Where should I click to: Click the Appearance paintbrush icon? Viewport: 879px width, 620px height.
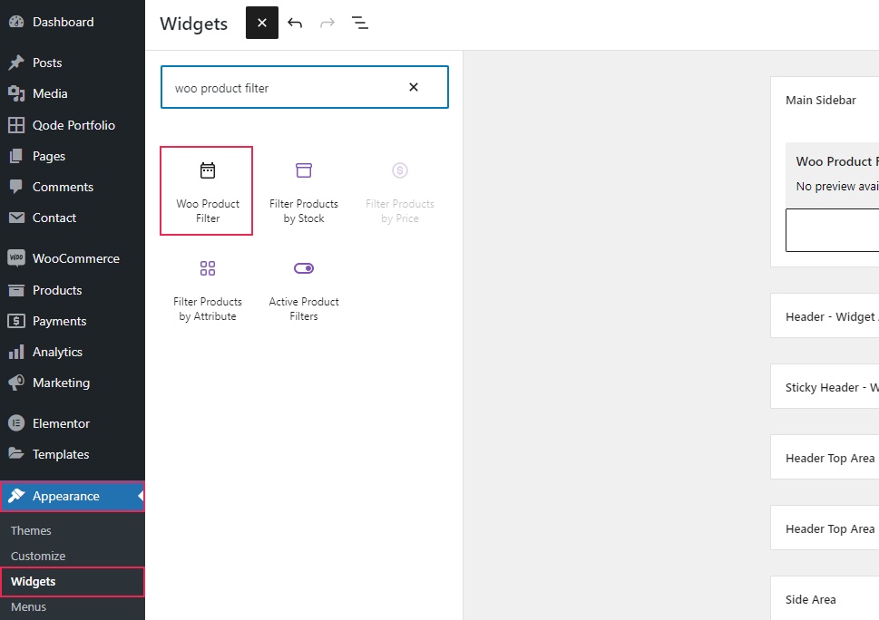tap(16, 496)
